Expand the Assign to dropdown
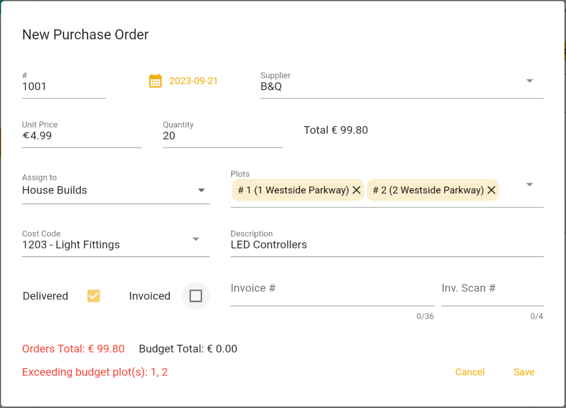Screen dimensions: 566x408 201,190
